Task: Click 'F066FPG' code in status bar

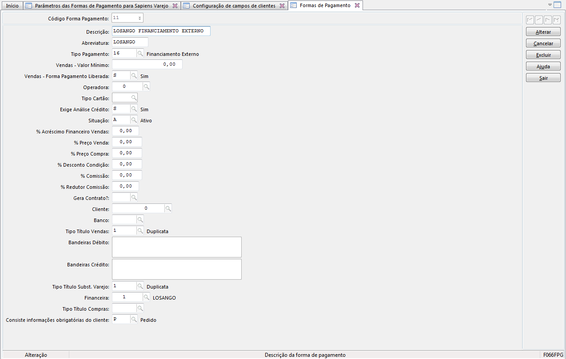Action: [553, 355]
